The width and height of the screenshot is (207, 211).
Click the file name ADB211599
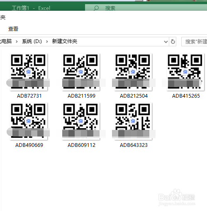coord(81,96)
